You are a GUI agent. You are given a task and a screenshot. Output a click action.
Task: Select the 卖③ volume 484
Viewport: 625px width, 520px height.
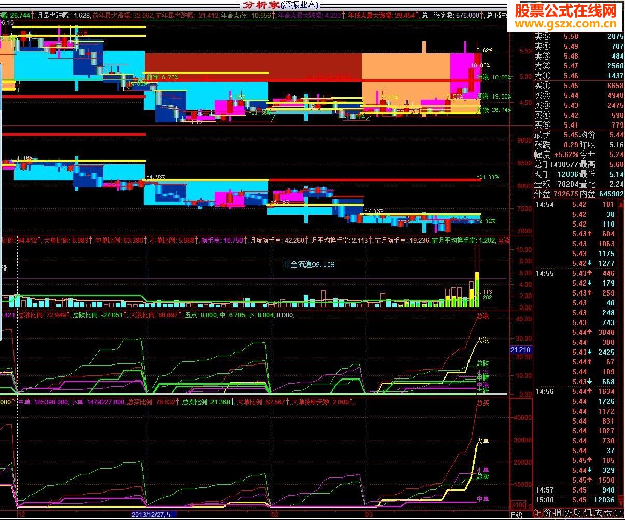coord(617,56)
